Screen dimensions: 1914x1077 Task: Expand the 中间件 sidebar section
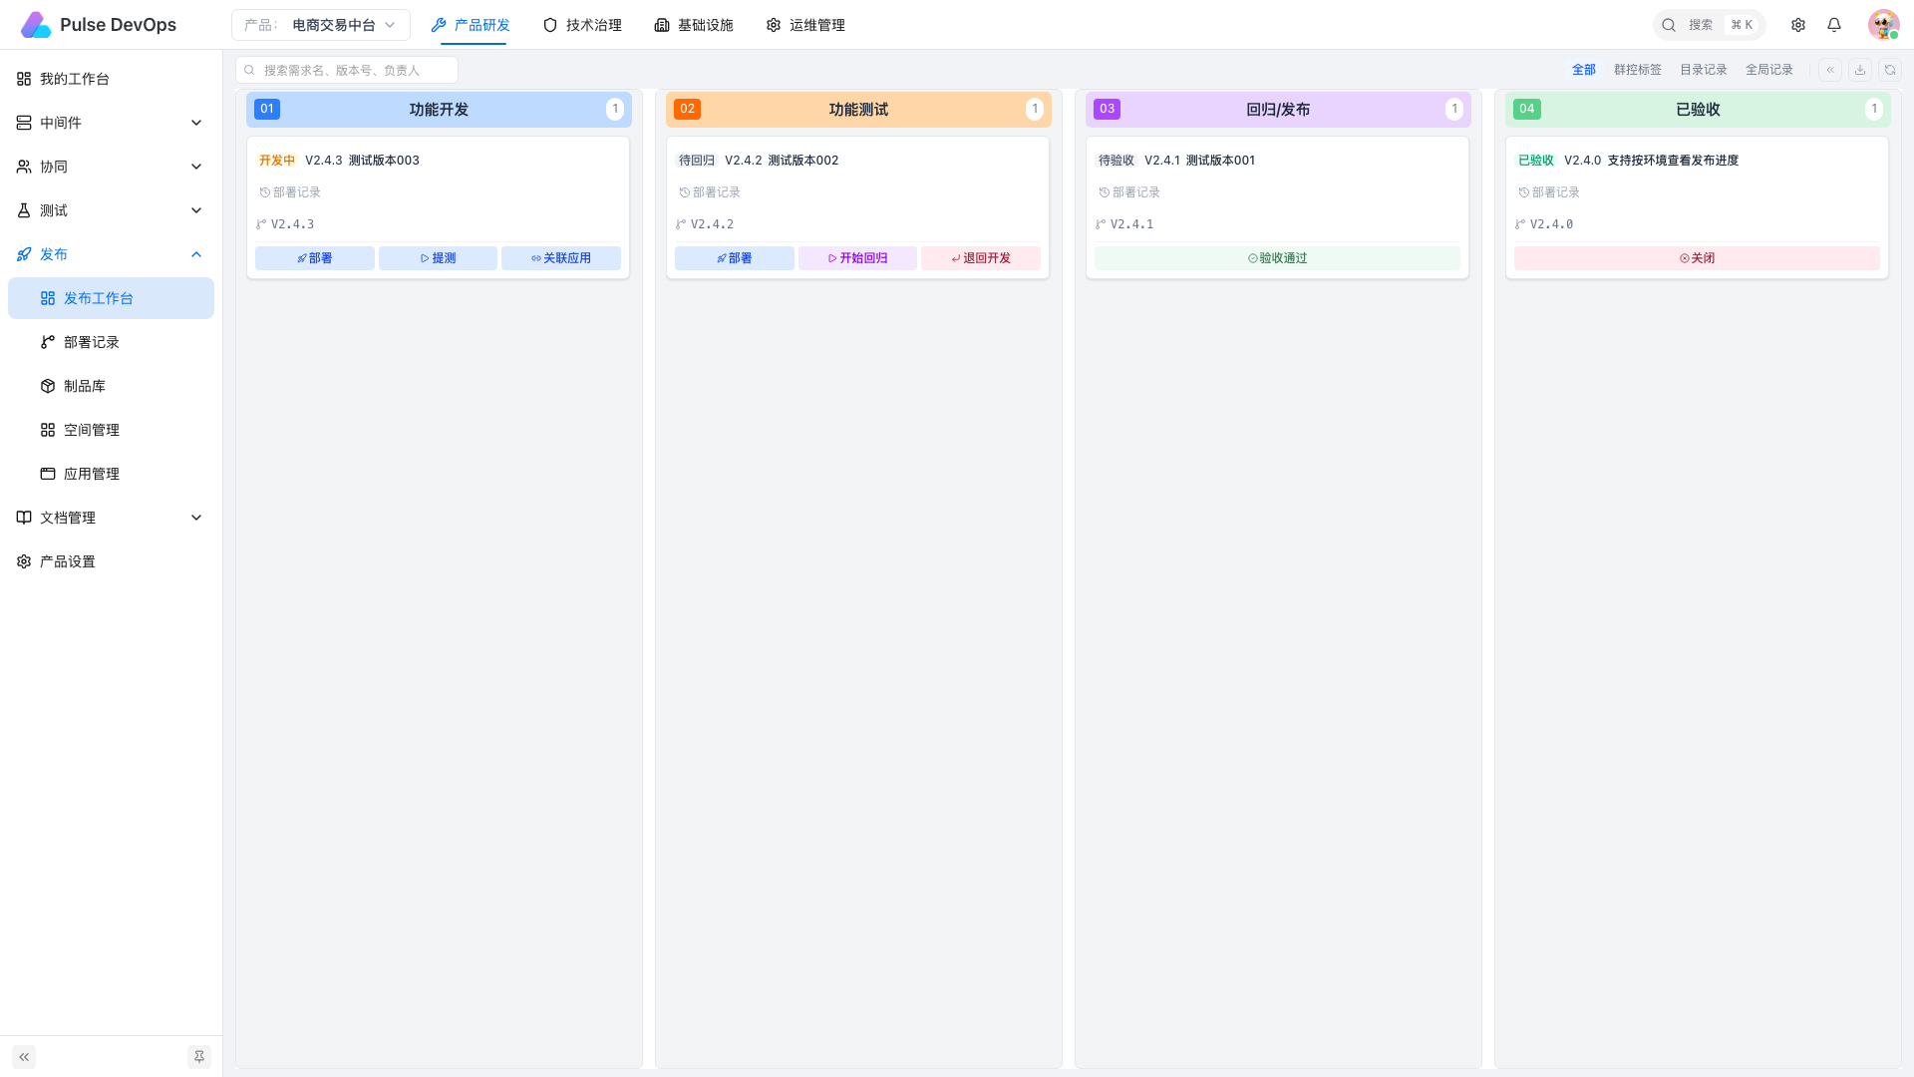click(111, 123)
